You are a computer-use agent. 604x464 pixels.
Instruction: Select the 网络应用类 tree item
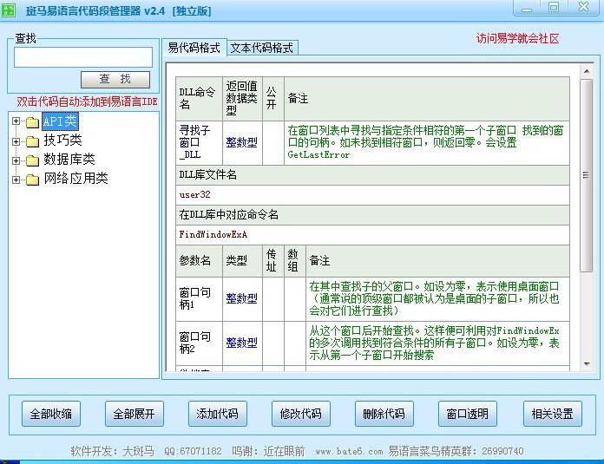coord(75,179)
